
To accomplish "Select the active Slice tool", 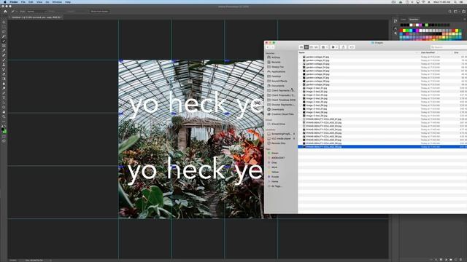I will pos(4,41).
